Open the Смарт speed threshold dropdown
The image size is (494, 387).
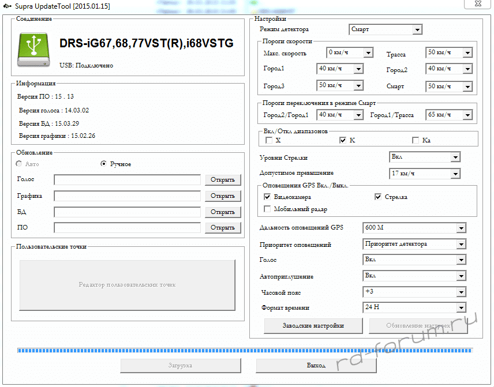coord(449,87)
